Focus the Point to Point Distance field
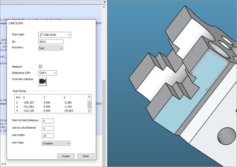The image size is (237, 167). click(x=47, y=121)
